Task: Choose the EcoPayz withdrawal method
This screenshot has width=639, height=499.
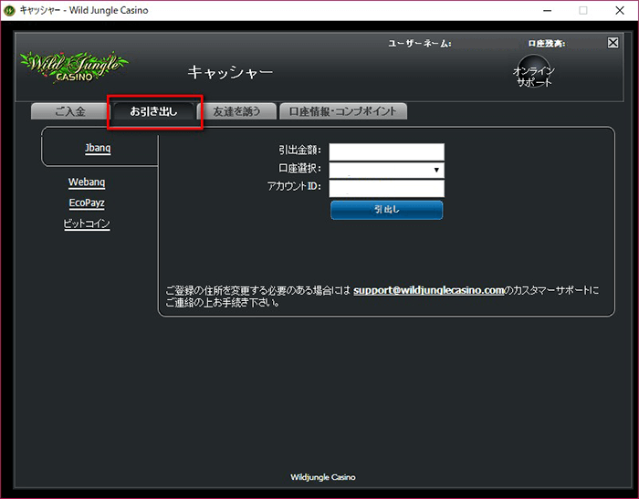Action: coord(87,203)
